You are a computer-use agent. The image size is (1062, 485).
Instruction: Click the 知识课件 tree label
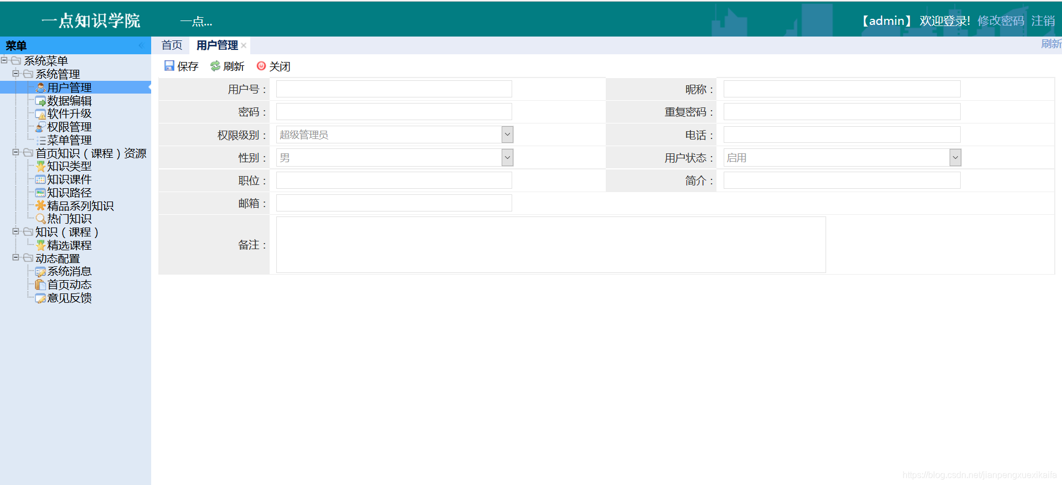point(69,179)
